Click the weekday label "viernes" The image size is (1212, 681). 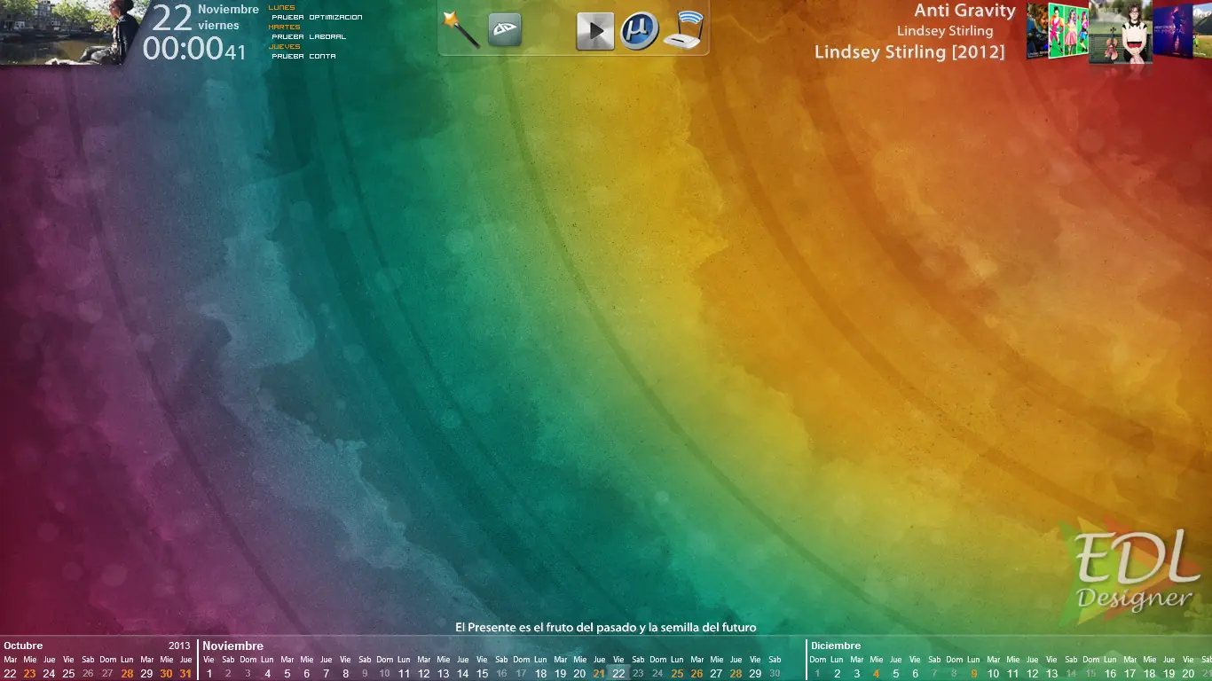tap(218, 26)
